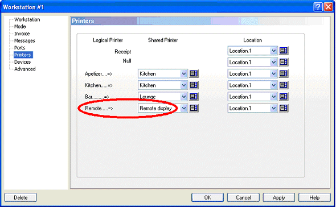Open list editor icon beside Null location
Screen dimensions: 336x207
pyautogui.click(x=284, y=62)
